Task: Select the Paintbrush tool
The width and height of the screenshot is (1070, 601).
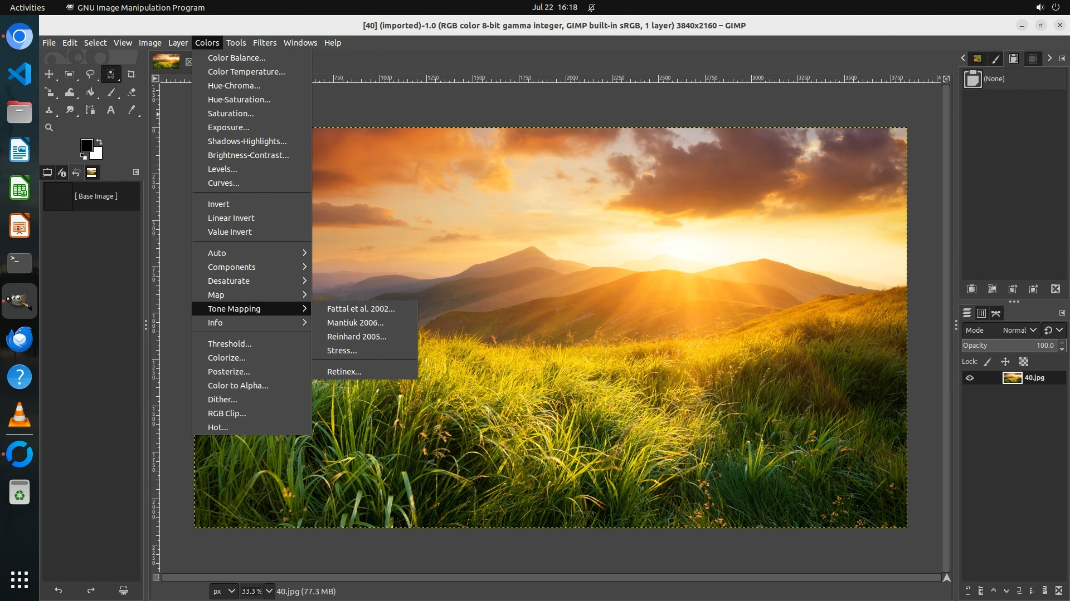Action: 111,92
